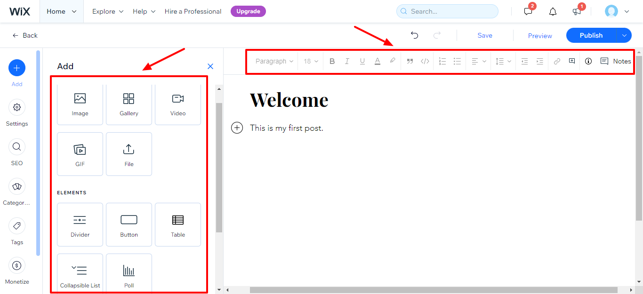Open the chat messages icon
643x294 pixels.
coord(528,11)
